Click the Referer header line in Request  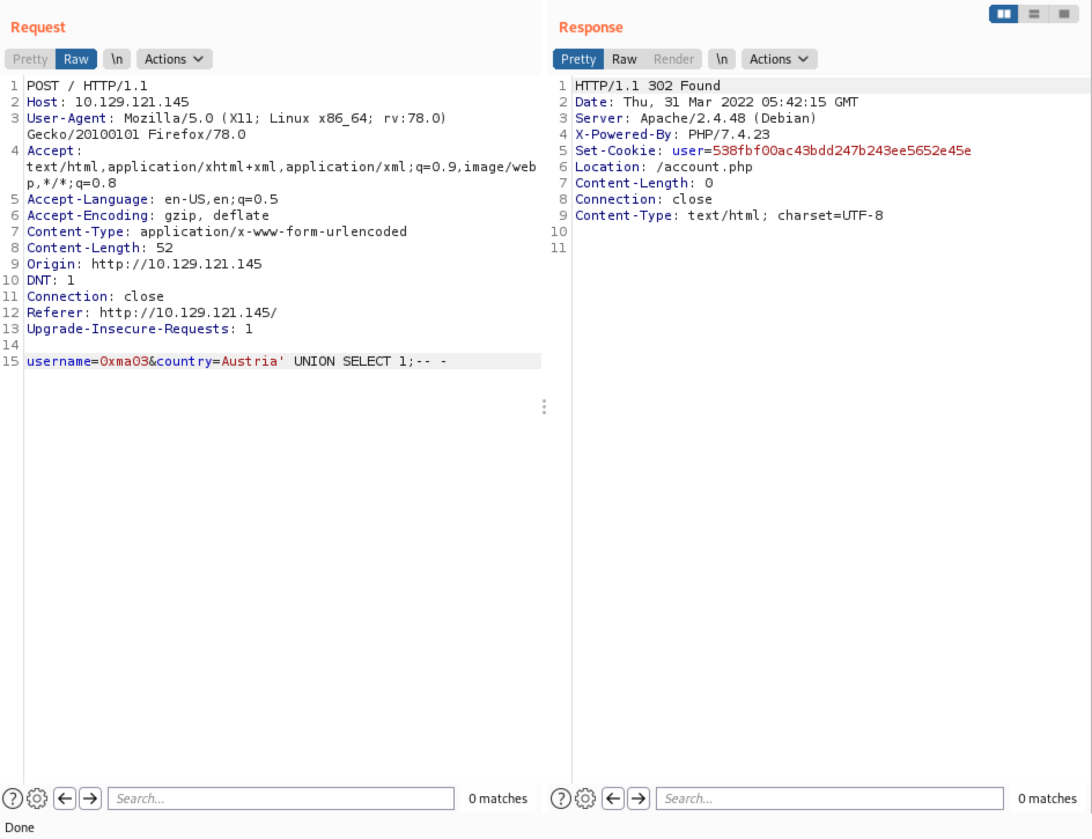152,312
